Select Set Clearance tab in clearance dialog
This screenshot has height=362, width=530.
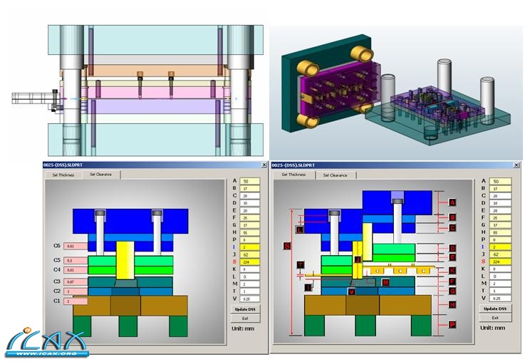click(101, 175)
